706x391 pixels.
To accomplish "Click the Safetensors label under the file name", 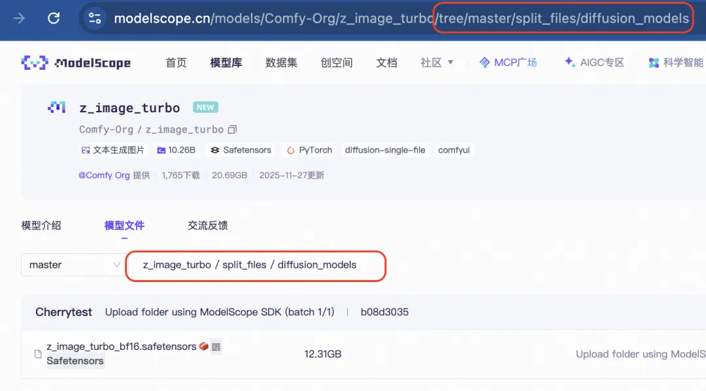I will tap(75, 361).
